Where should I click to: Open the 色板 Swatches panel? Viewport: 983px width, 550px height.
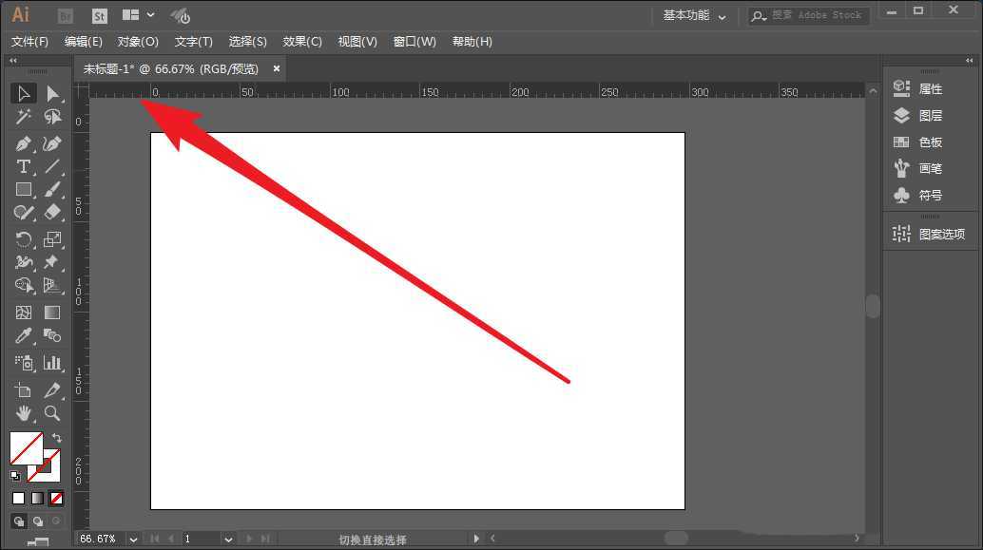(x=928, y=142)
